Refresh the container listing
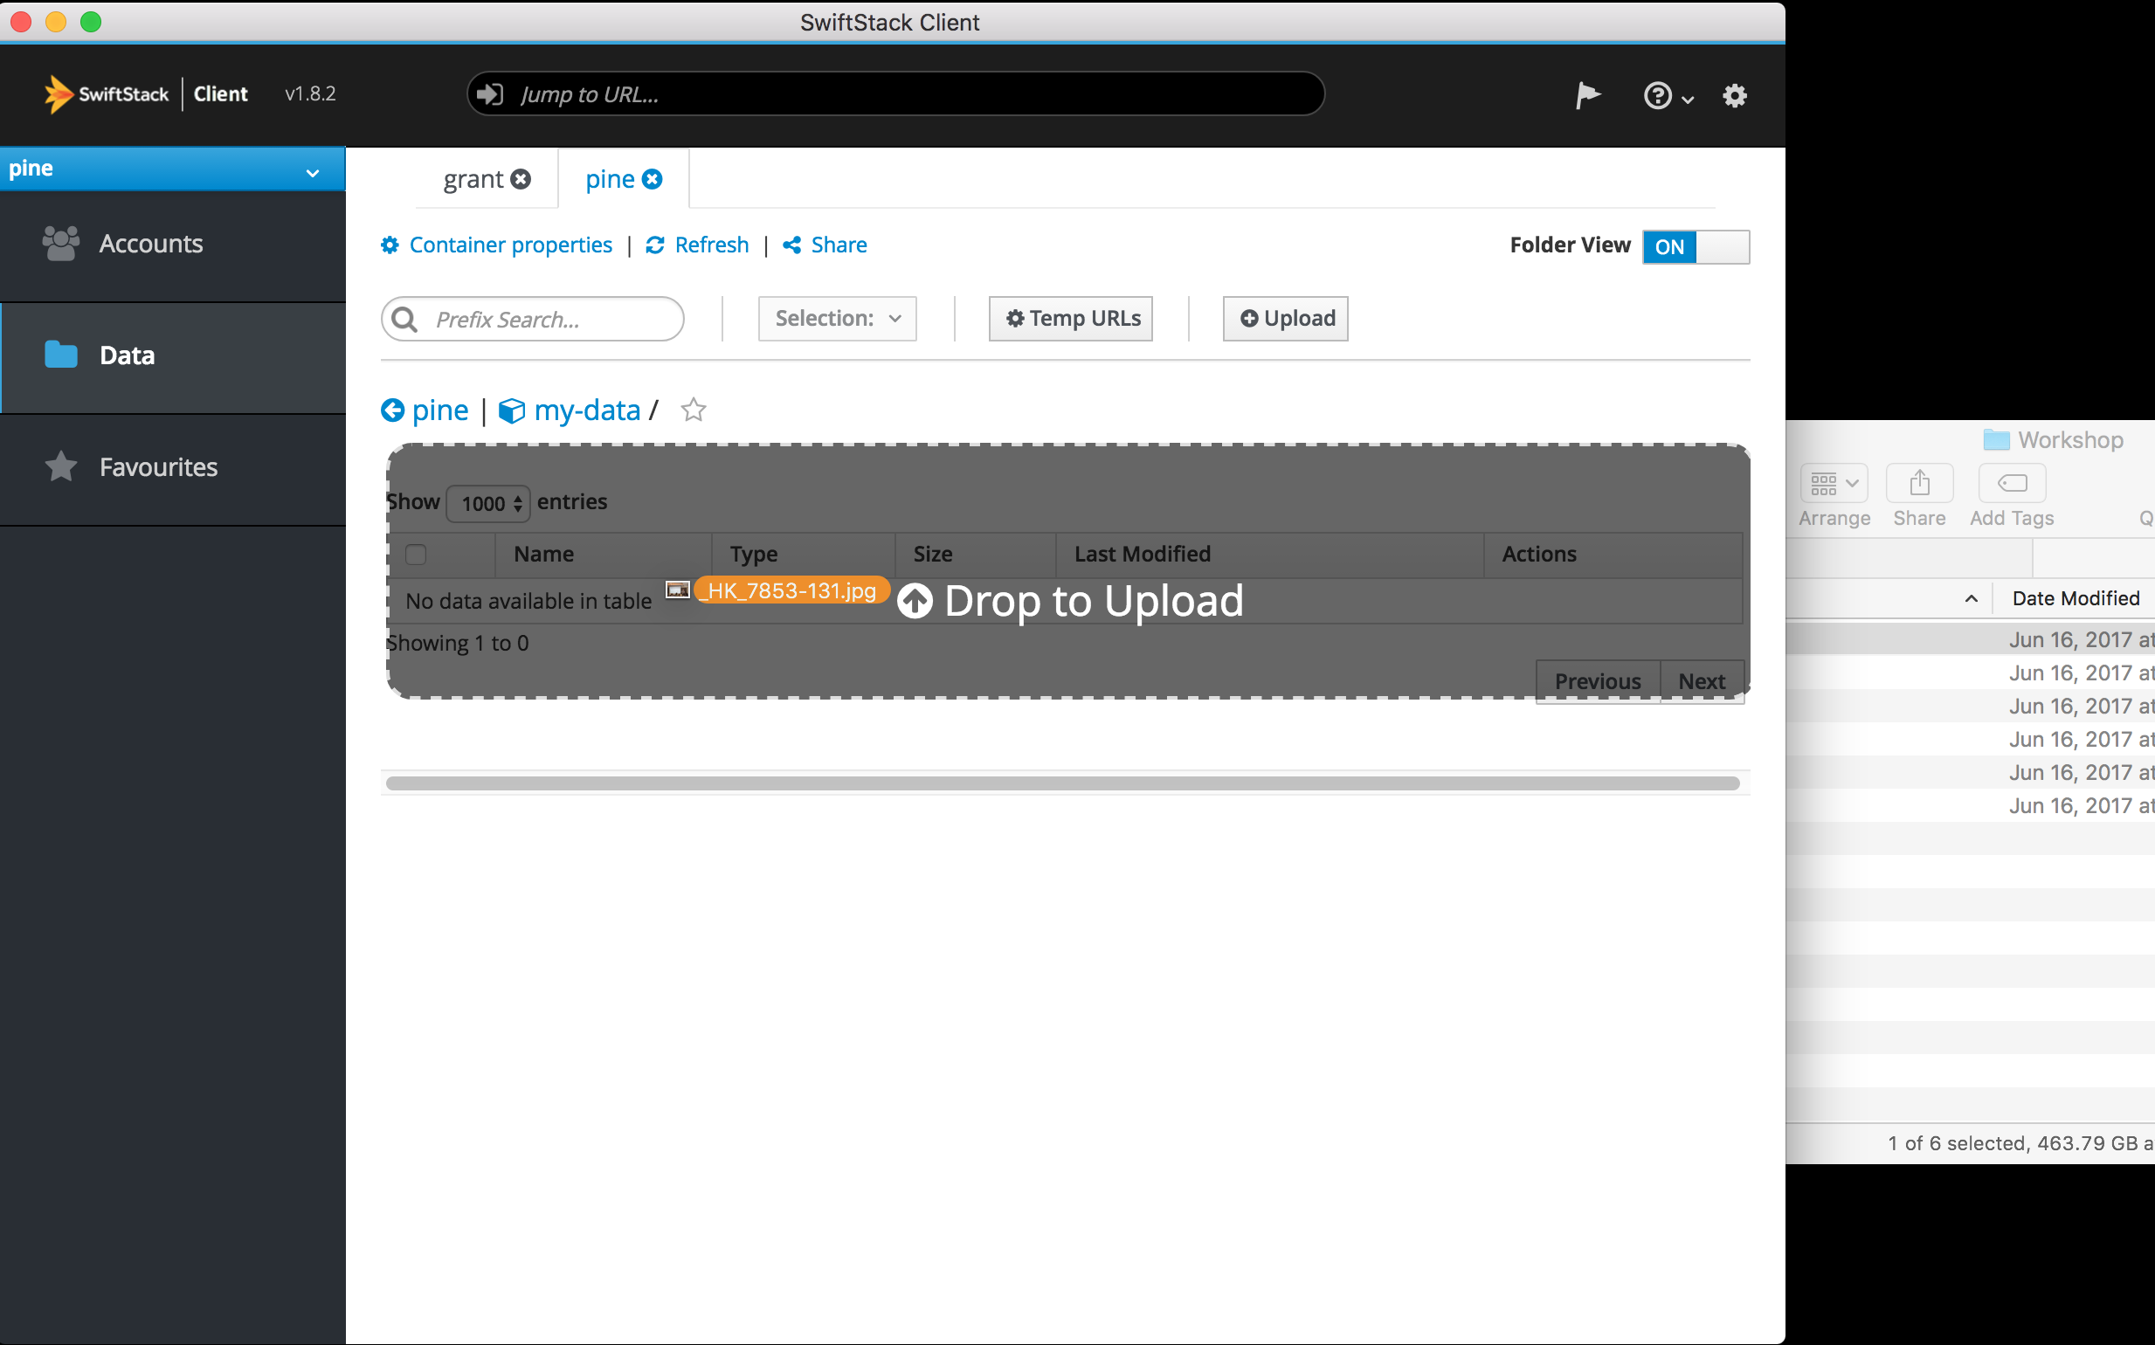Image resolution: width=2155 pixels, height=1345 pixels. [x=711, y=245]
